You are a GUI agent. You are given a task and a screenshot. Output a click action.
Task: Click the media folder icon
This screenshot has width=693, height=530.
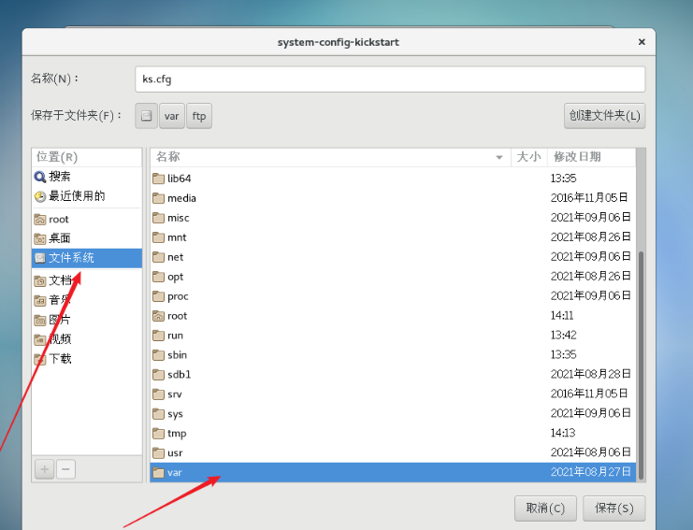click(x=158, y=198)
